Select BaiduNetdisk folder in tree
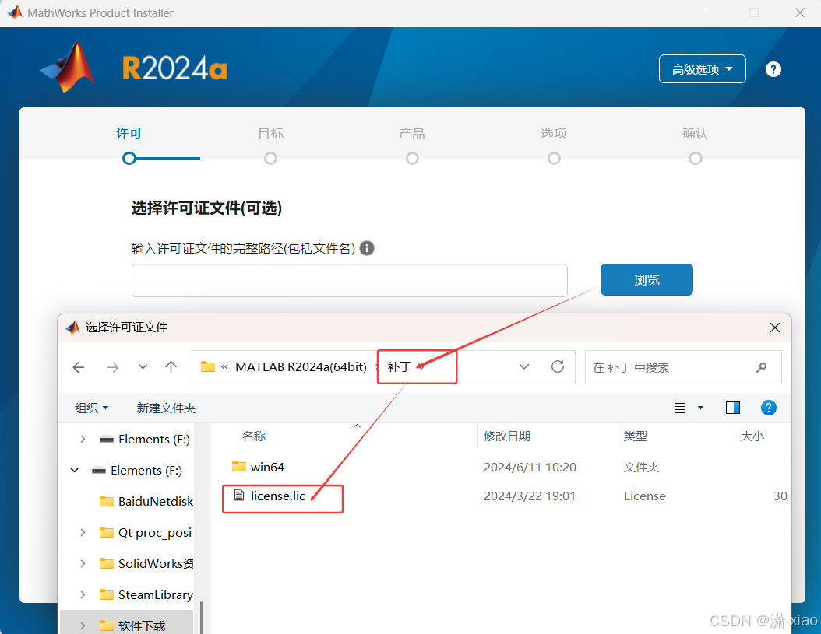This screenshot has height=634, width=821. (x=156, y=502)
